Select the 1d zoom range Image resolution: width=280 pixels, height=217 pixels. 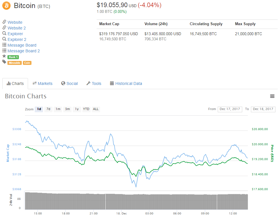39,109
